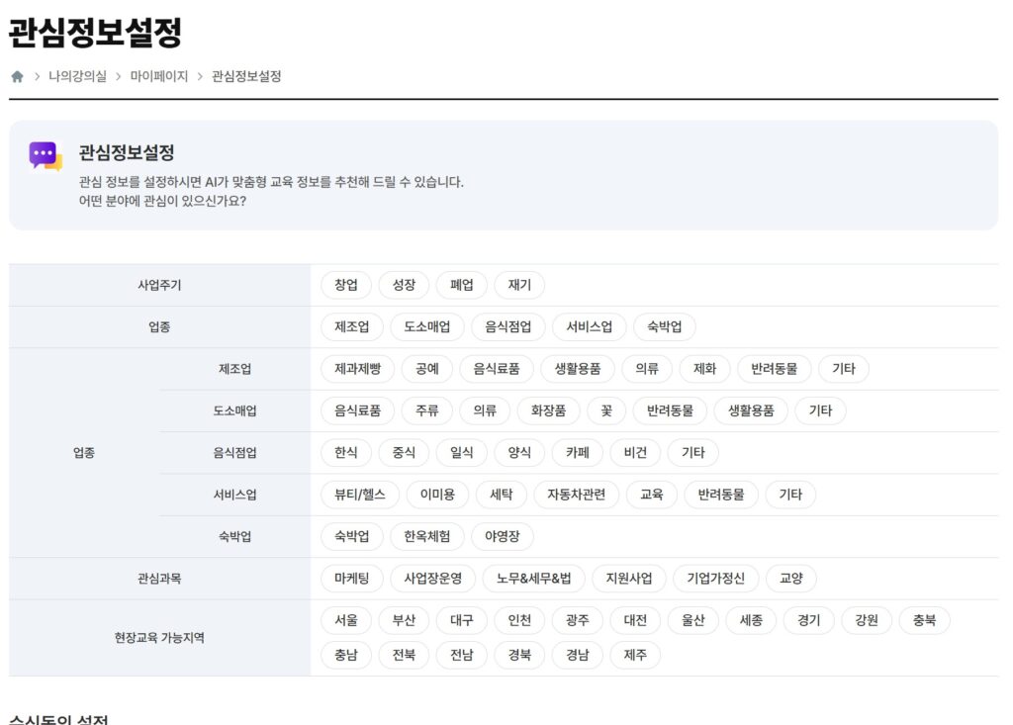The width and height of the screenshot is (1013, 725).
Task: Select 자동차관련 chip
Action: pos(577,495)
